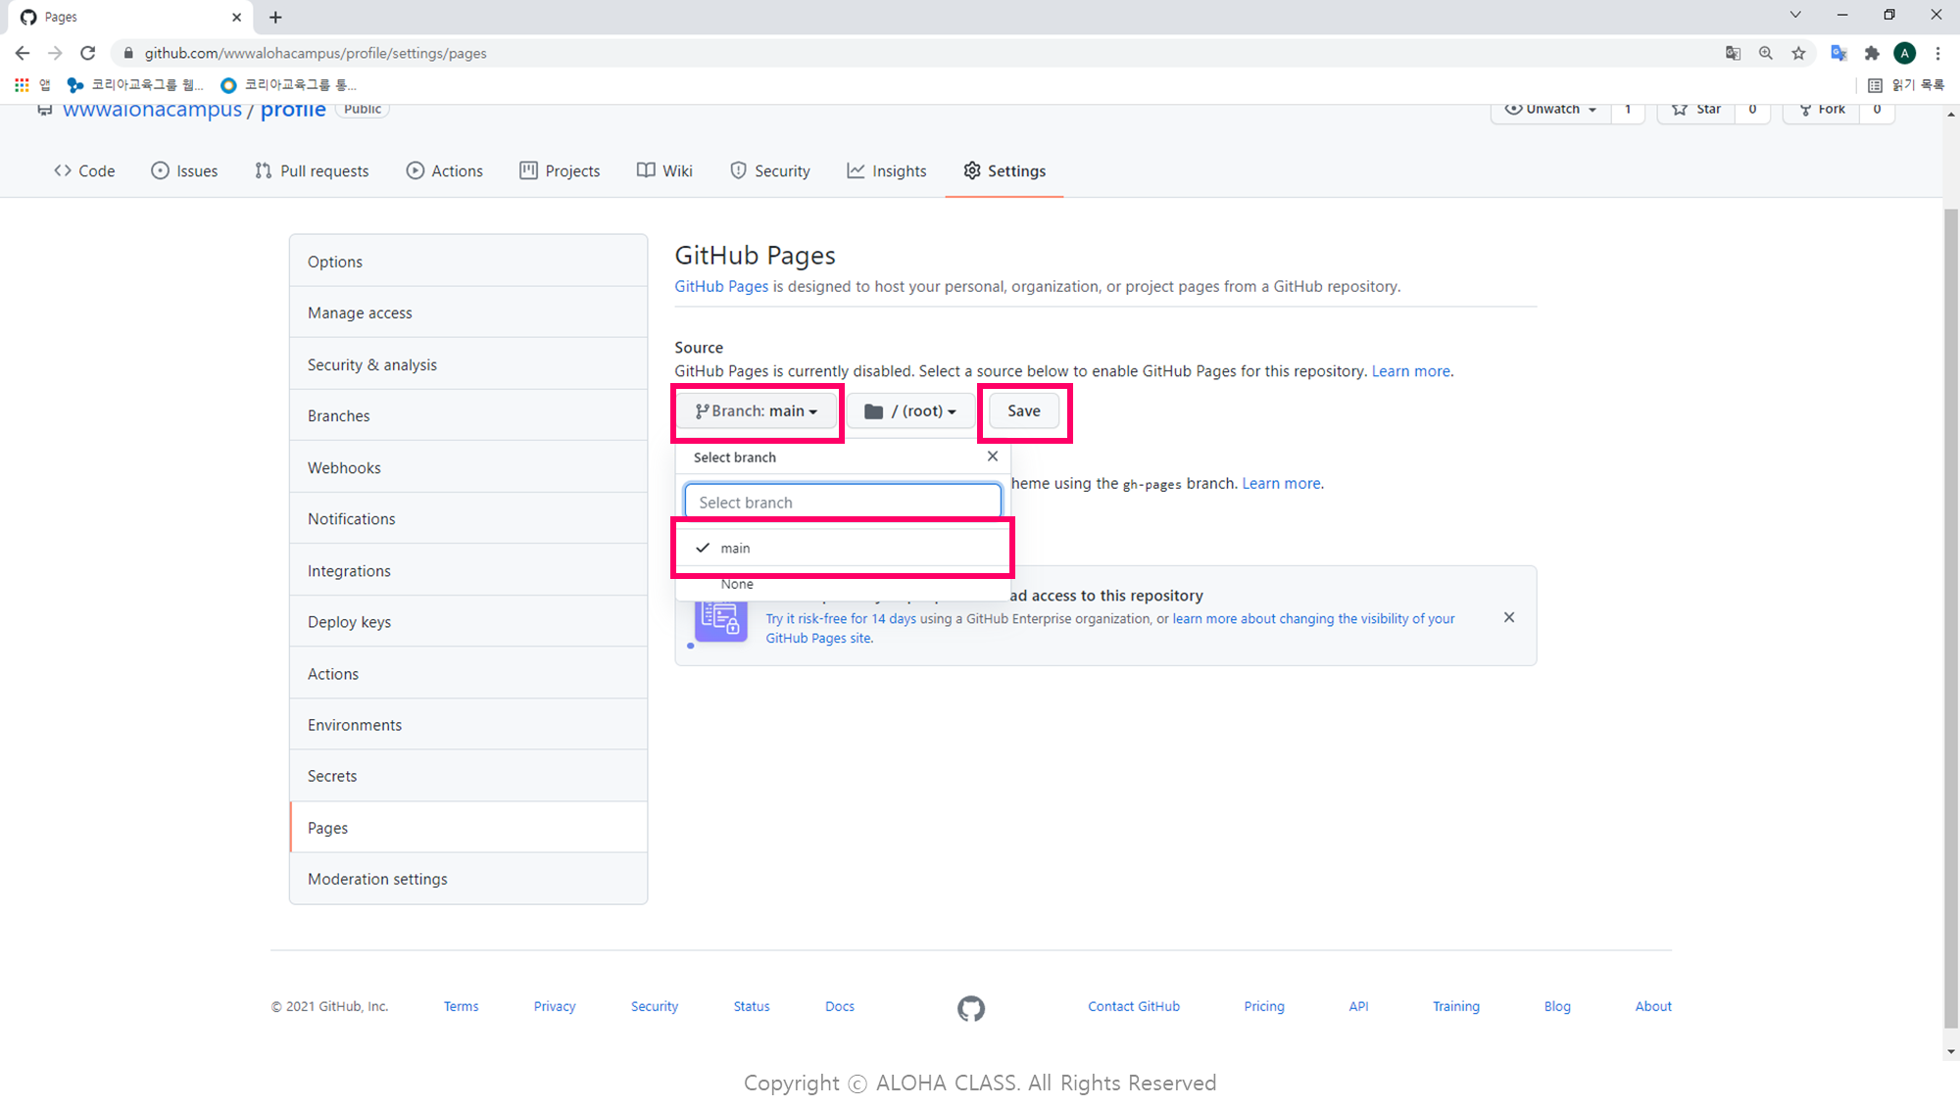The image size is (1960, 1107).
Task: Open Security & analysis settings
Action: pyautogui.click(x=468, y=364)
